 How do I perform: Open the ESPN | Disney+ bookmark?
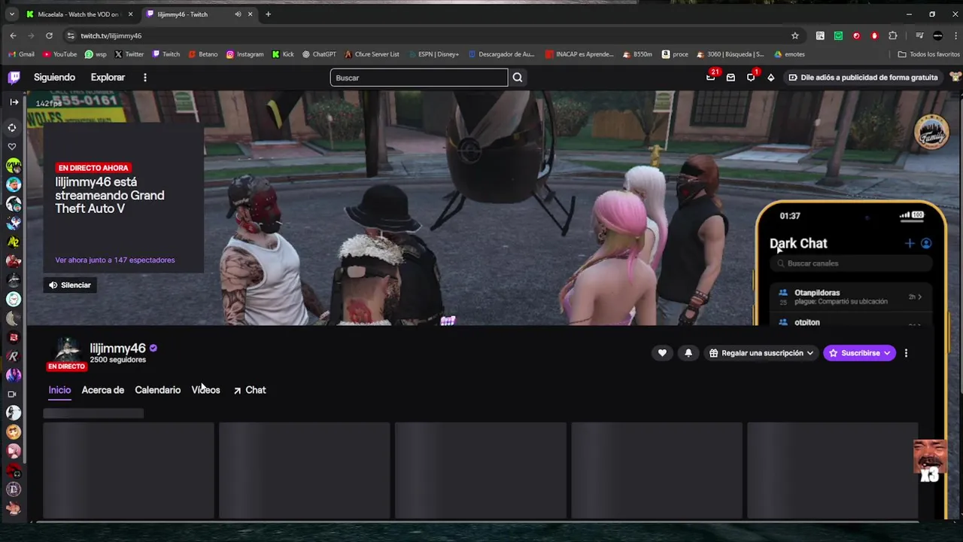click(433, 54)
